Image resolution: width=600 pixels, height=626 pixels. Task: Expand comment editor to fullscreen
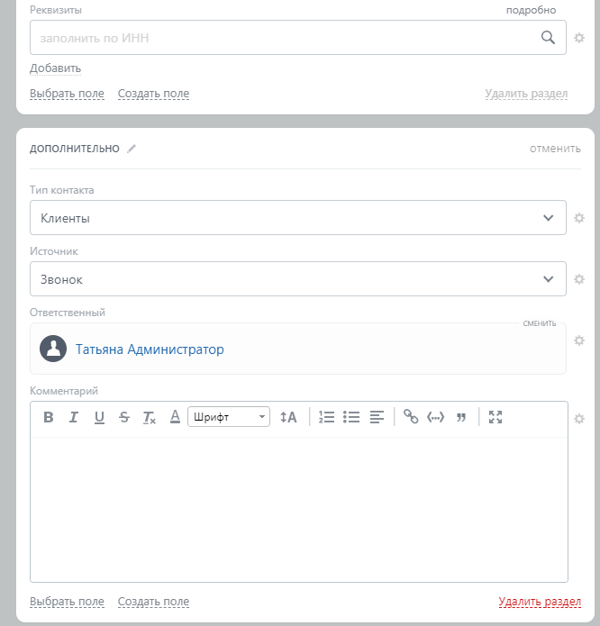tap(495, 417)
